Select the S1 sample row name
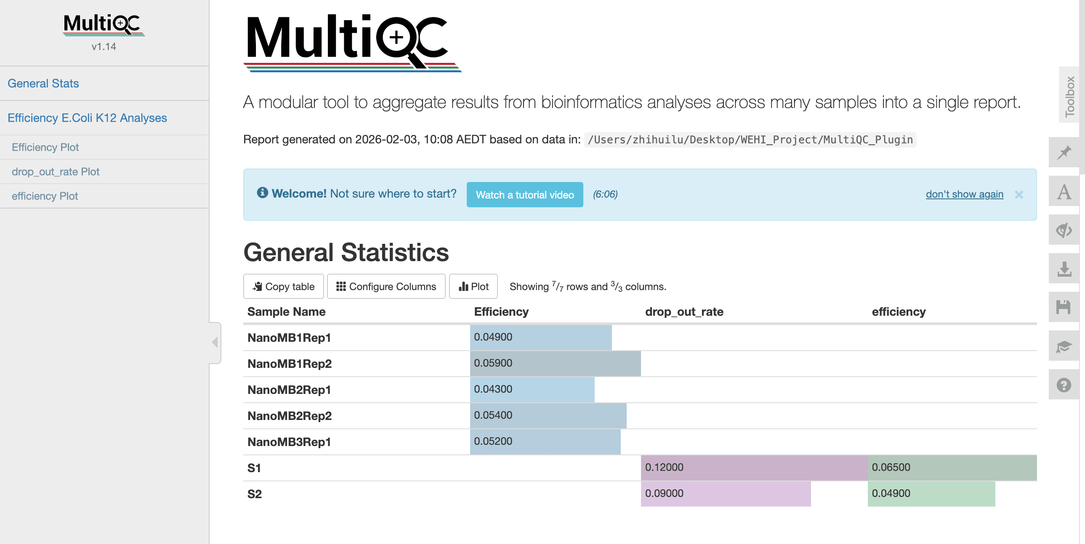The image size is (1085, 544). 254,468
